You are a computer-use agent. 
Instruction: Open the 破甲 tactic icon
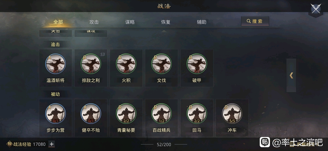(197, 64)
